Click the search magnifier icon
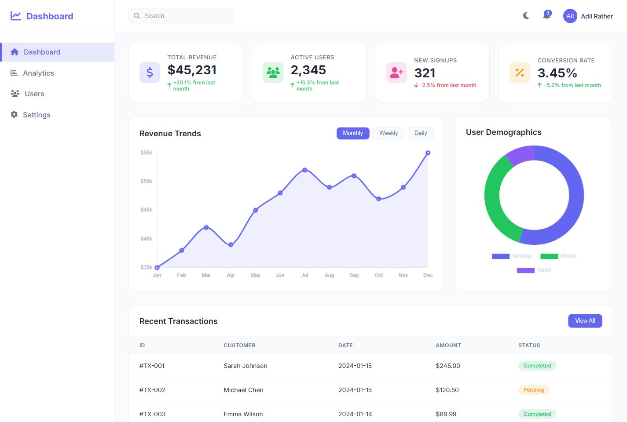 click(137, 16)
